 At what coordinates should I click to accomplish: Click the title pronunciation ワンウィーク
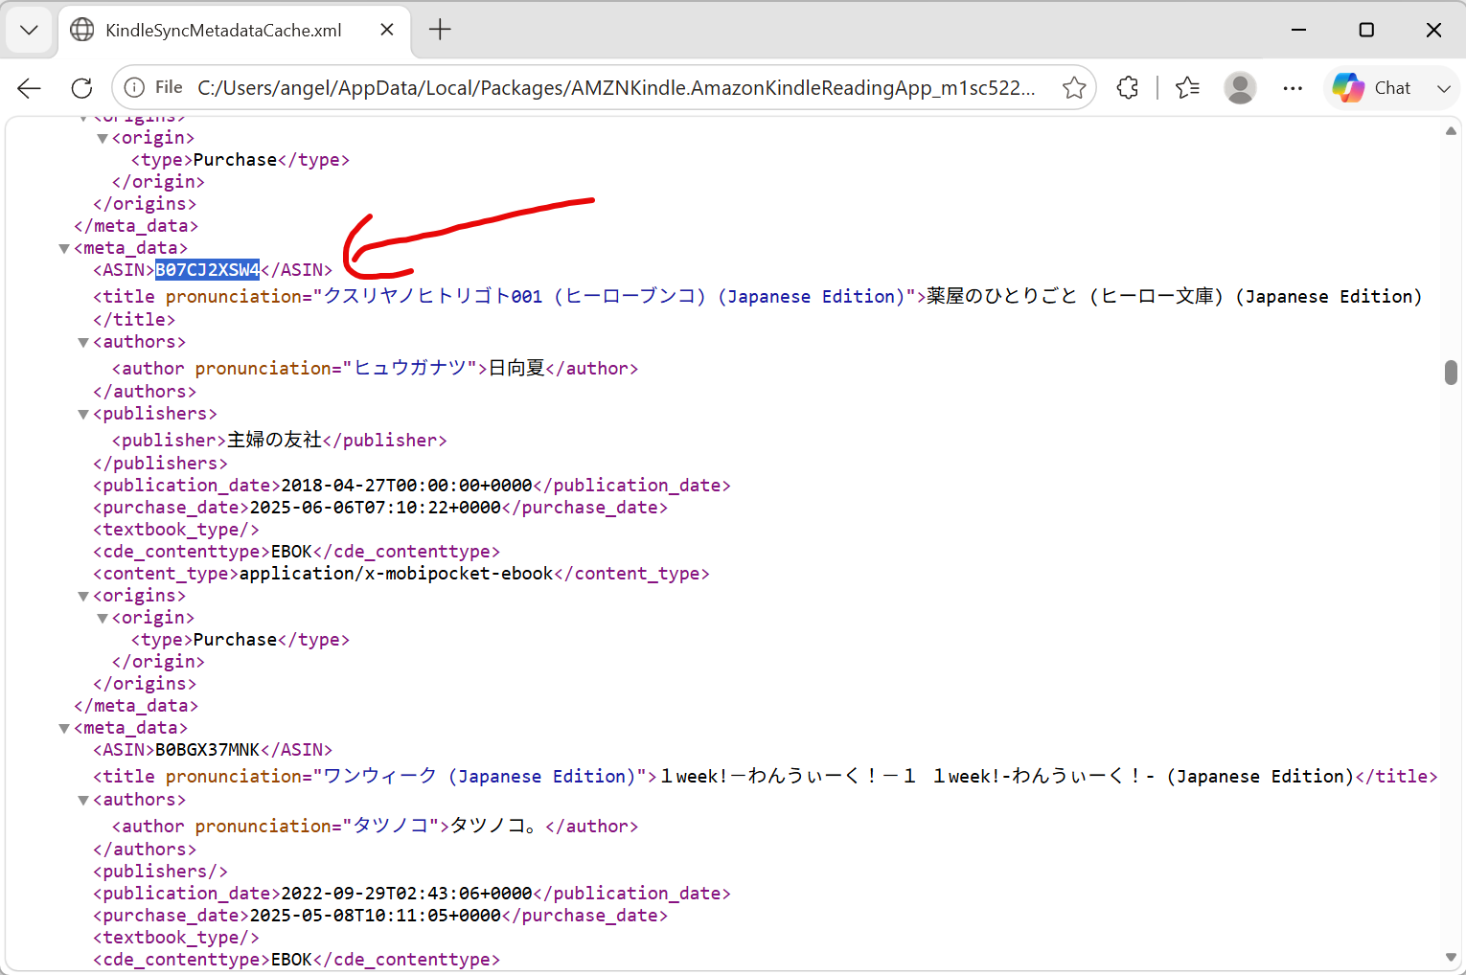[x=380, y=776]
